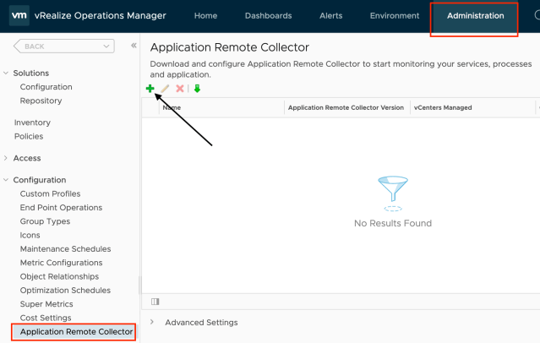Viewport: 540px width, 343px height.
Task: Click the VMware vm logo
Action: point(16,16)
